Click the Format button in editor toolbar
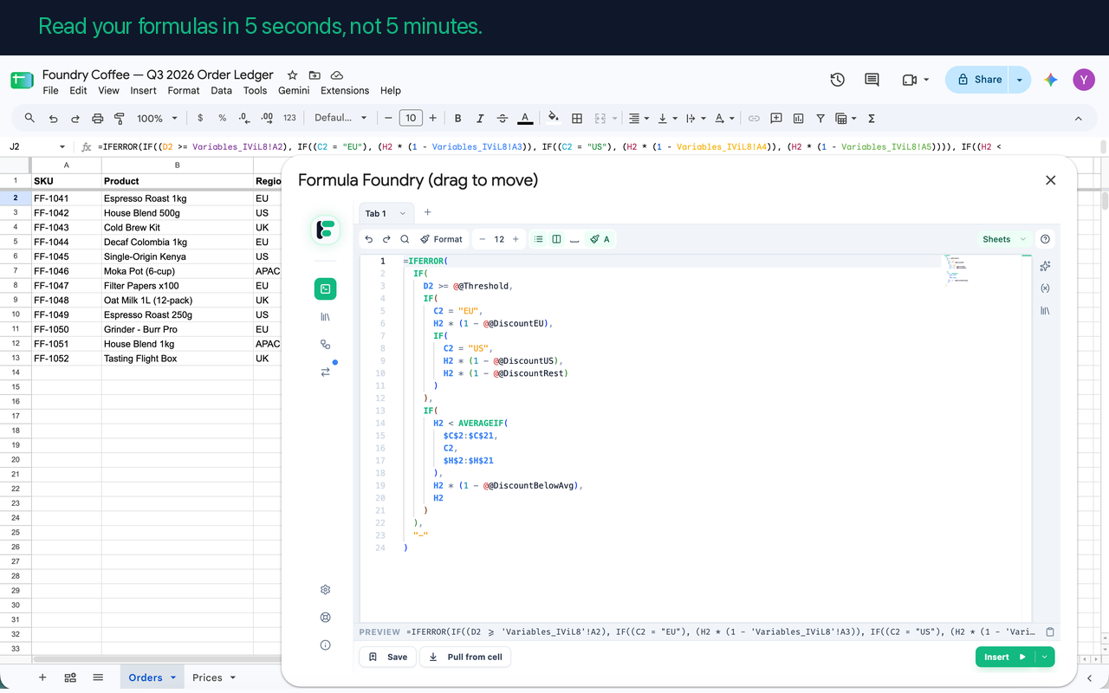The height and width of the screenshot is (693, 1109). tap(441, 239)
